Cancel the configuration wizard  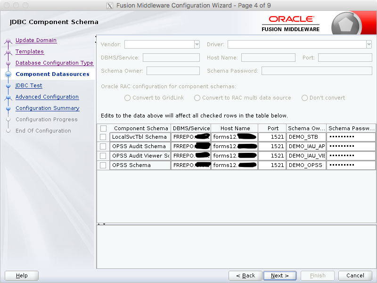(x=355, y=275)
